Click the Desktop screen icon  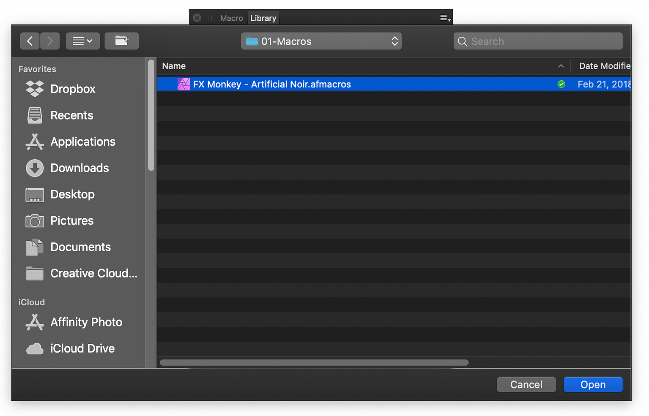(x=35, y=195)
